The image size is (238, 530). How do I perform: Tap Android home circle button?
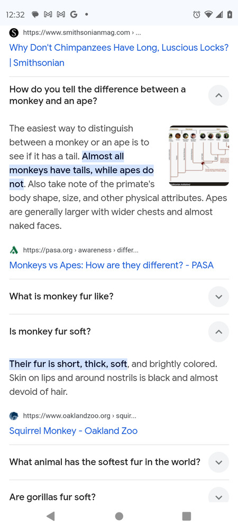point(119,516)
